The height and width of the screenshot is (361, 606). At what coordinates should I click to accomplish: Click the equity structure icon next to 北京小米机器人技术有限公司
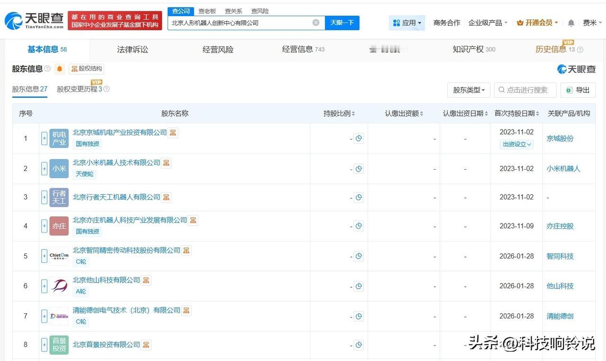point(166,163)
